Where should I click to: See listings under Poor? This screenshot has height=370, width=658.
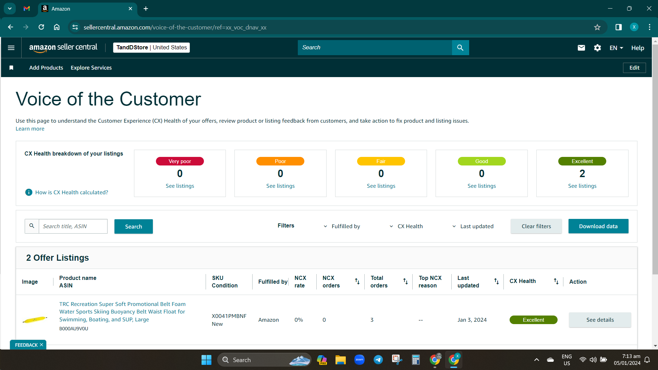click(280, 186)
